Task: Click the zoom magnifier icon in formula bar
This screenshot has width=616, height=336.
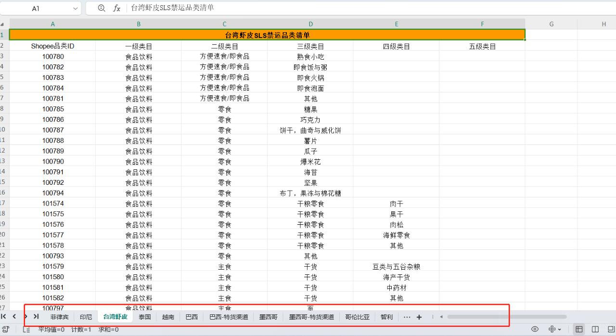Action: [x=101, y=8]
